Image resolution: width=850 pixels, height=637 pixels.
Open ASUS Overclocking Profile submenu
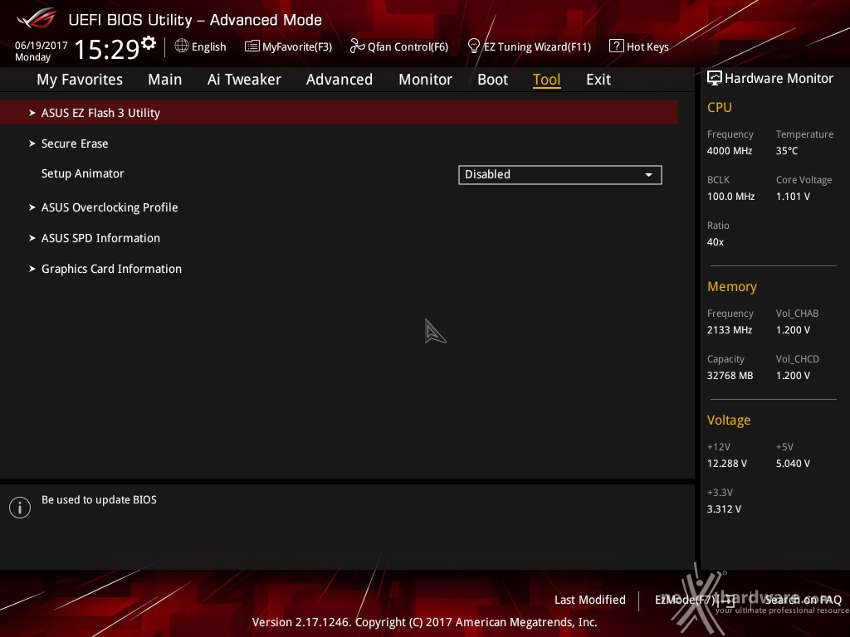pyautogui.click(x=110, y=207)
